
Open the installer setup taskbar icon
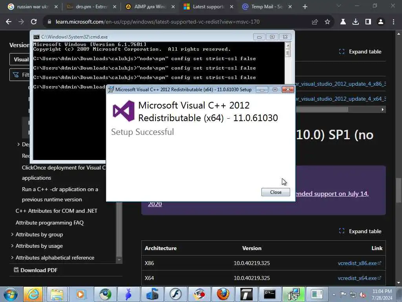click(293, 294)
